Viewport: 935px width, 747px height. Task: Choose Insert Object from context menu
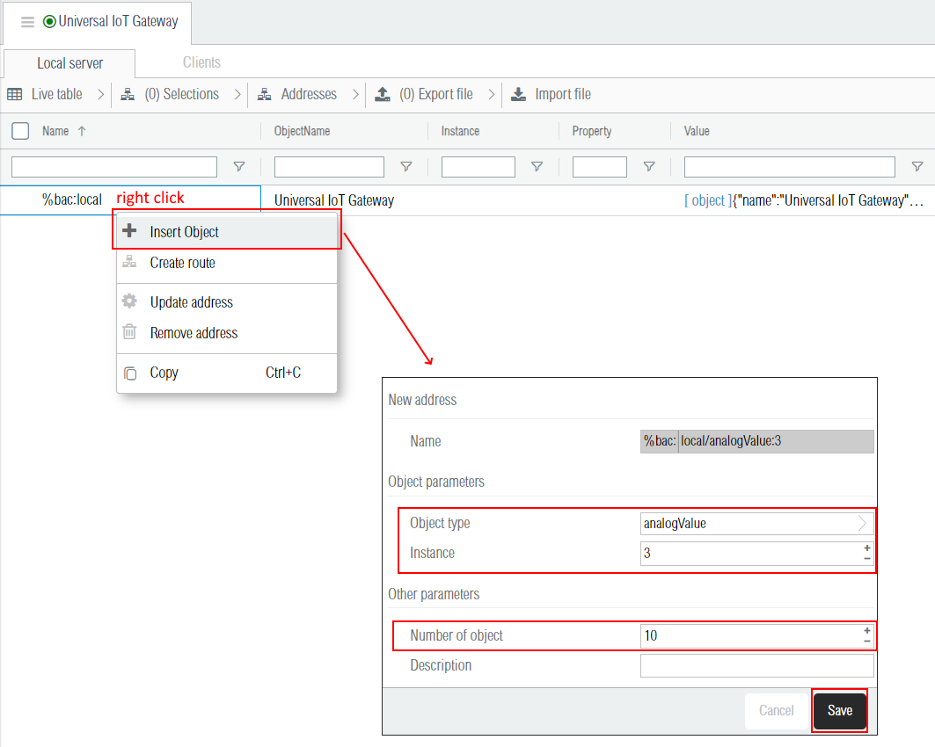tap(184, 232)
